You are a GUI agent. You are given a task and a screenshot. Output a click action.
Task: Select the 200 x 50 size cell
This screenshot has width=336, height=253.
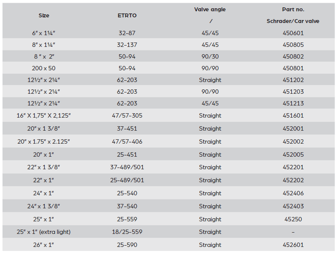coord(44,68)
